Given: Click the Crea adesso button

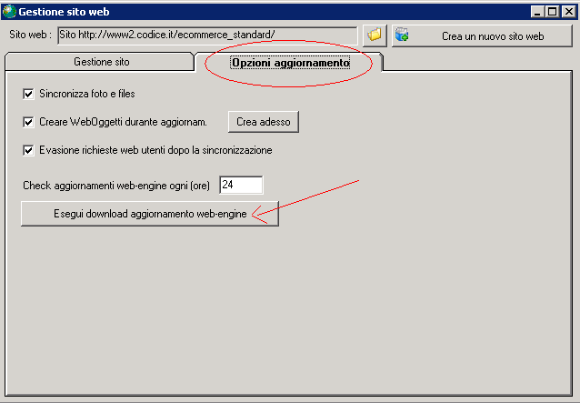Looking at the screenshot, I should 264,122.
